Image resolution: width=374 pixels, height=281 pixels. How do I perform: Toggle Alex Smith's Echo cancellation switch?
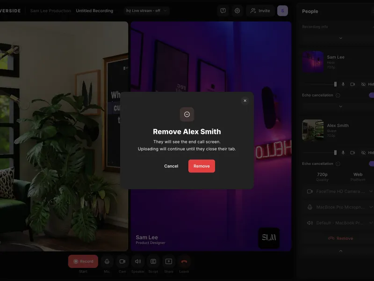coord(371,163)
